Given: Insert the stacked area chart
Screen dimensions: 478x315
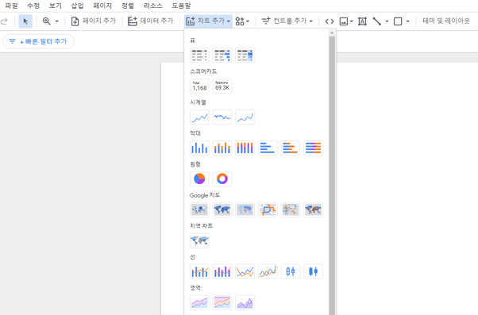Looking at the screenshot, I should (222, 302).
